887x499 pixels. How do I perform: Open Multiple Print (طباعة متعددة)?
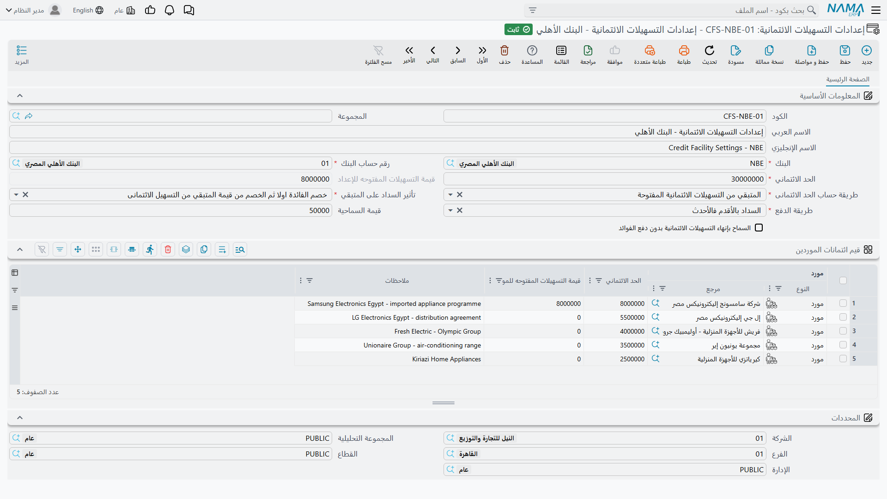[x=650, y=55]
